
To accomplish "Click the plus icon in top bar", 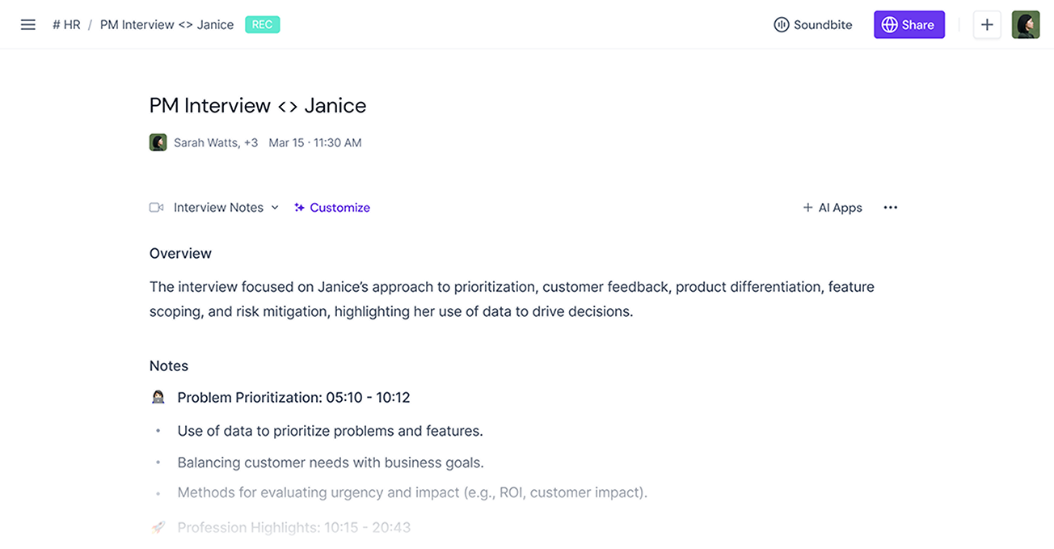I will click(x=987, y=25).
